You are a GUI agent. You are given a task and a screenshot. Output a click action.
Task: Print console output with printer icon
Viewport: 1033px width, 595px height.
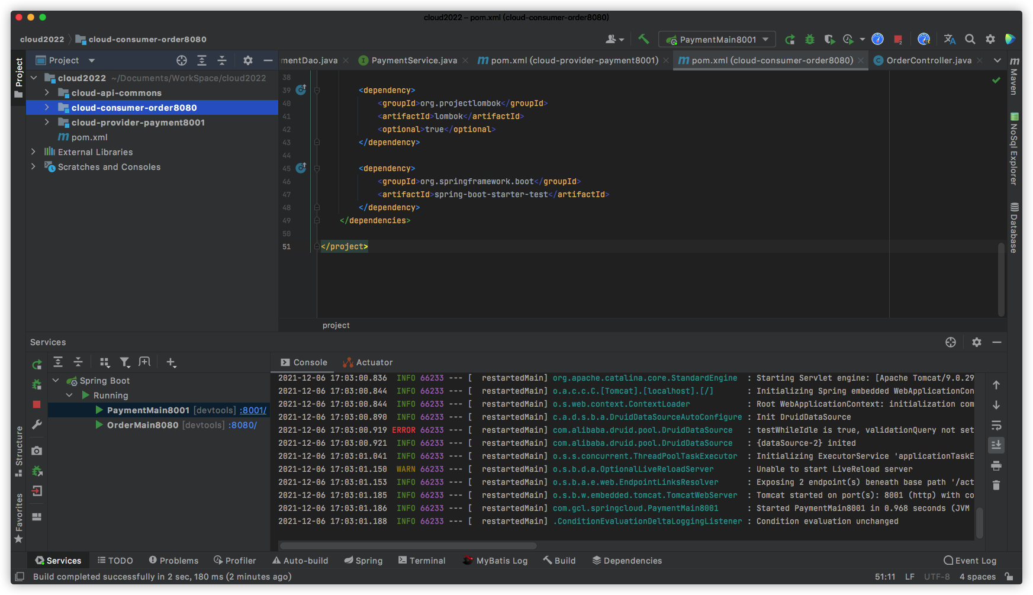coord(996,465)
